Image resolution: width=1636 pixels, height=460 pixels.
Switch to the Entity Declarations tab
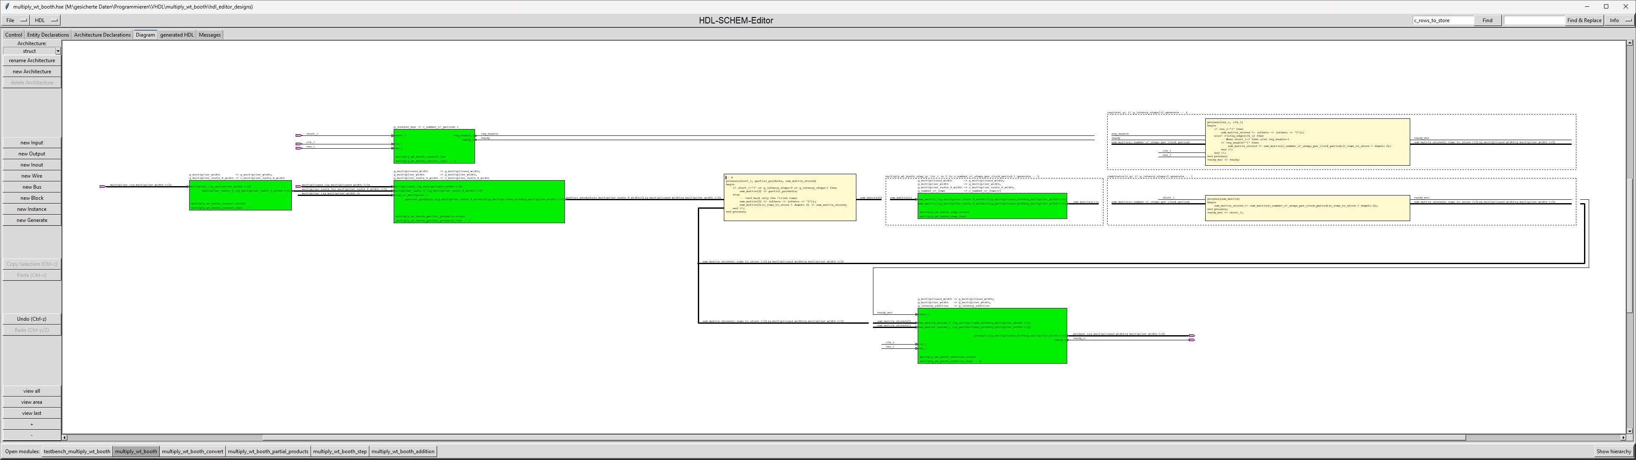click(48, 35)
